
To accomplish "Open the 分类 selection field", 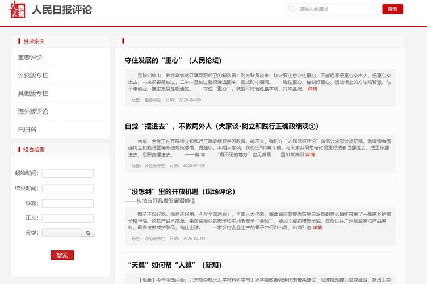I will pos(62,233).
